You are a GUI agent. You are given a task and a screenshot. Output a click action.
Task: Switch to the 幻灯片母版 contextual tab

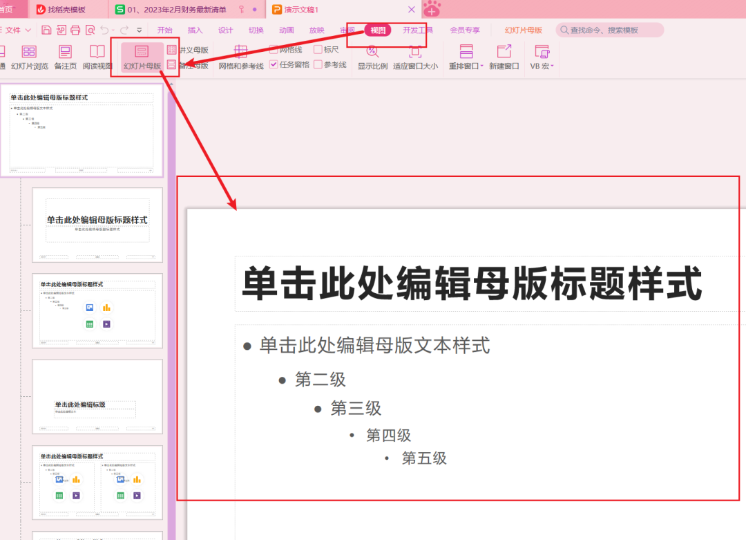tap(524, 30)
